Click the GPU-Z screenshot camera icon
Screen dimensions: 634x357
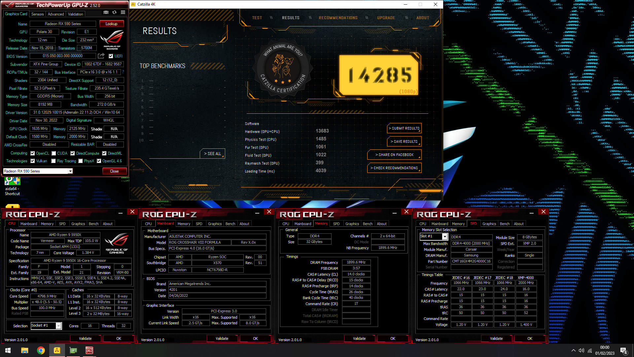(x=106, y=13)
